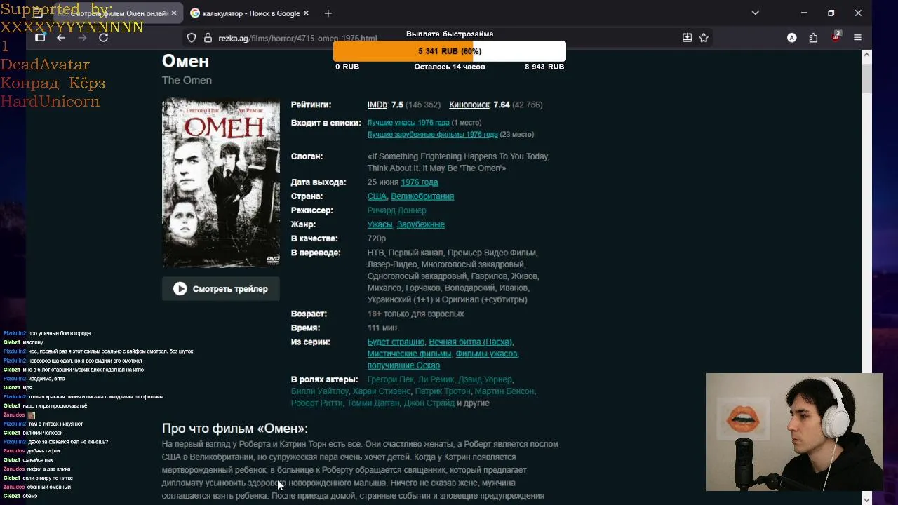Viewport: 898px width, 505px height.
Task: Open Лучшие зарубежные фильмы 1976 года list
Action: coord(432,135)
